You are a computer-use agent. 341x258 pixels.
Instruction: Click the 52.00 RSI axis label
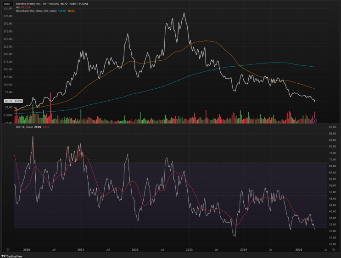[x=332, y=192]
